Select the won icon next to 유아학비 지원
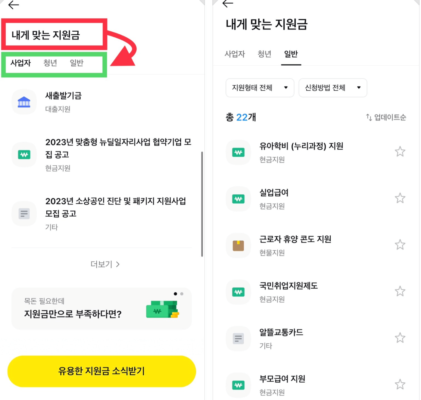Image resolution: width=421 pixels, height=400 pixels. [238, 152]
